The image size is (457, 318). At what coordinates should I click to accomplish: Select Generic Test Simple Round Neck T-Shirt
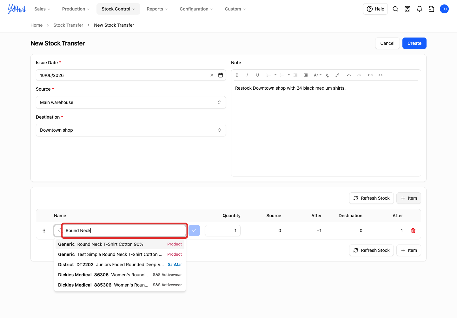point(120,254)
